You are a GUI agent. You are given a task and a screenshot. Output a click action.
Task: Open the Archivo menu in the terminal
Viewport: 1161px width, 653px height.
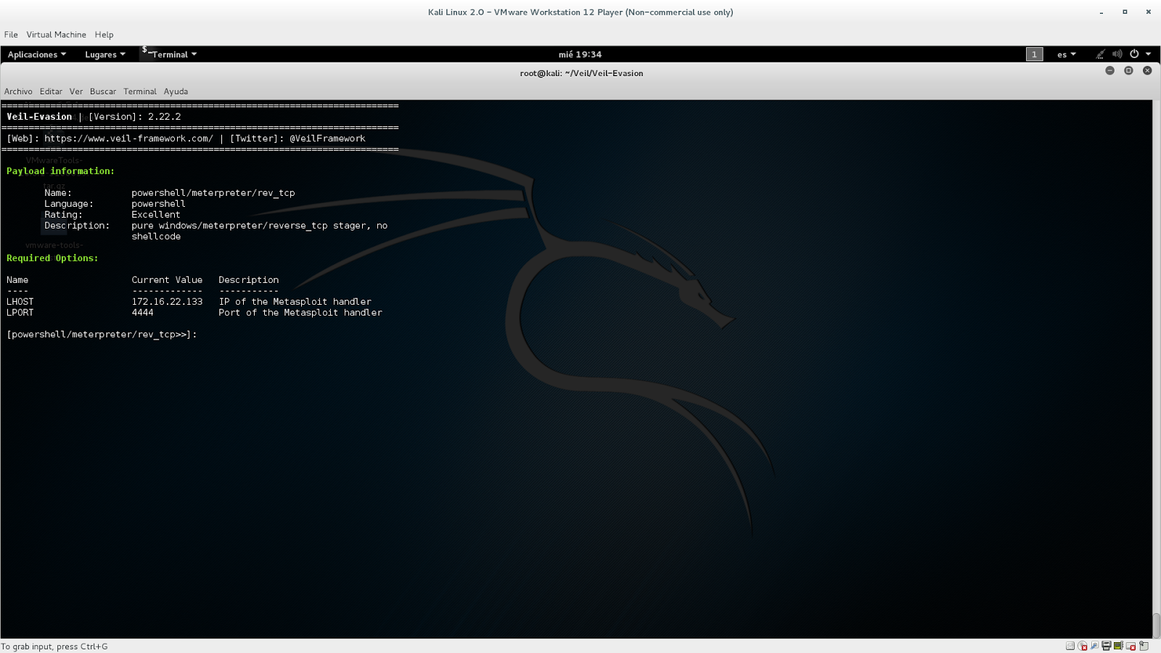tap(18, 91)
